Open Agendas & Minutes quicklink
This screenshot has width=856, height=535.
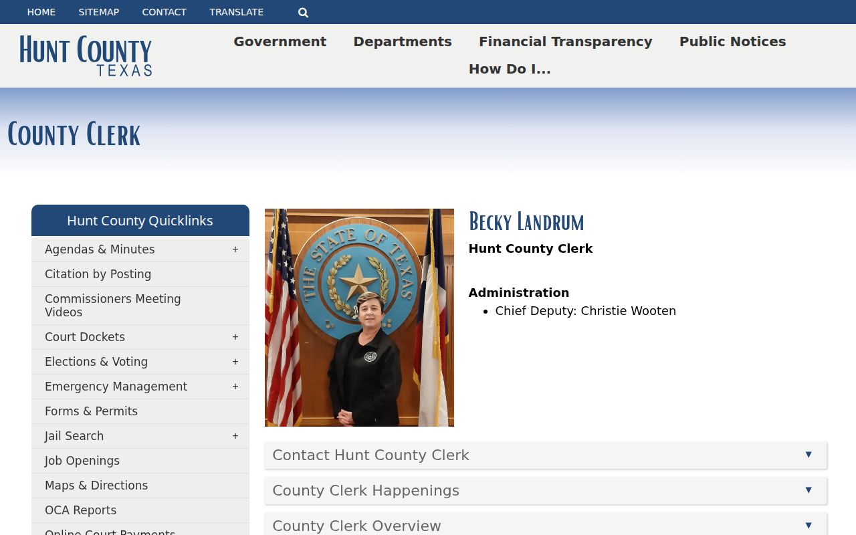(100, 249)
